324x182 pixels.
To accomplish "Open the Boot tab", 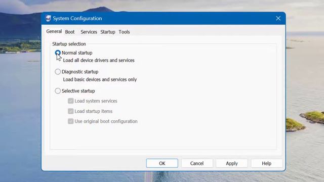I will click(x=70, y=32).
